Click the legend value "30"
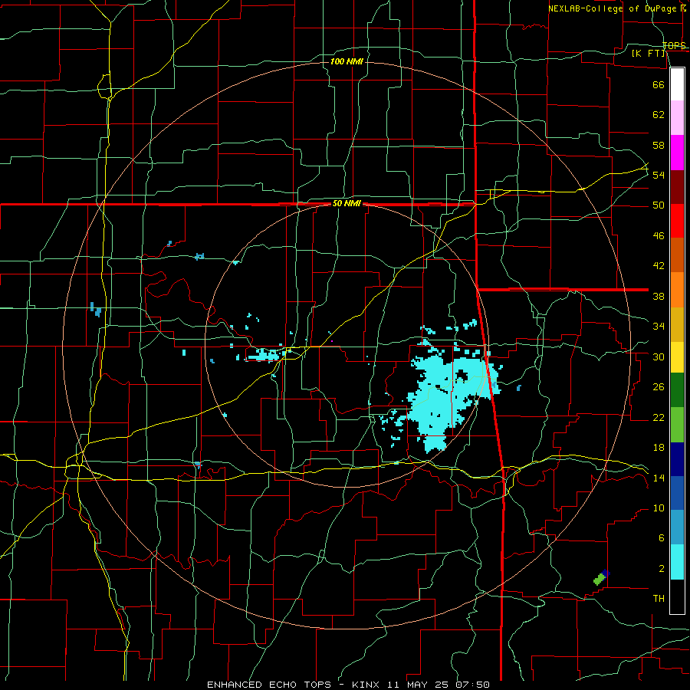 [x=659, y=356]
